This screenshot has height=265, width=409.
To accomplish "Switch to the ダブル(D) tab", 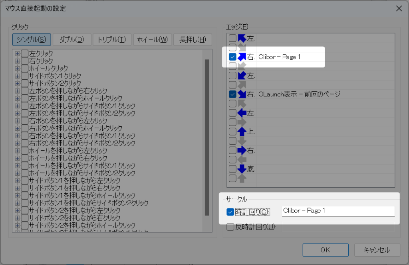I will (x=72, y=39).
